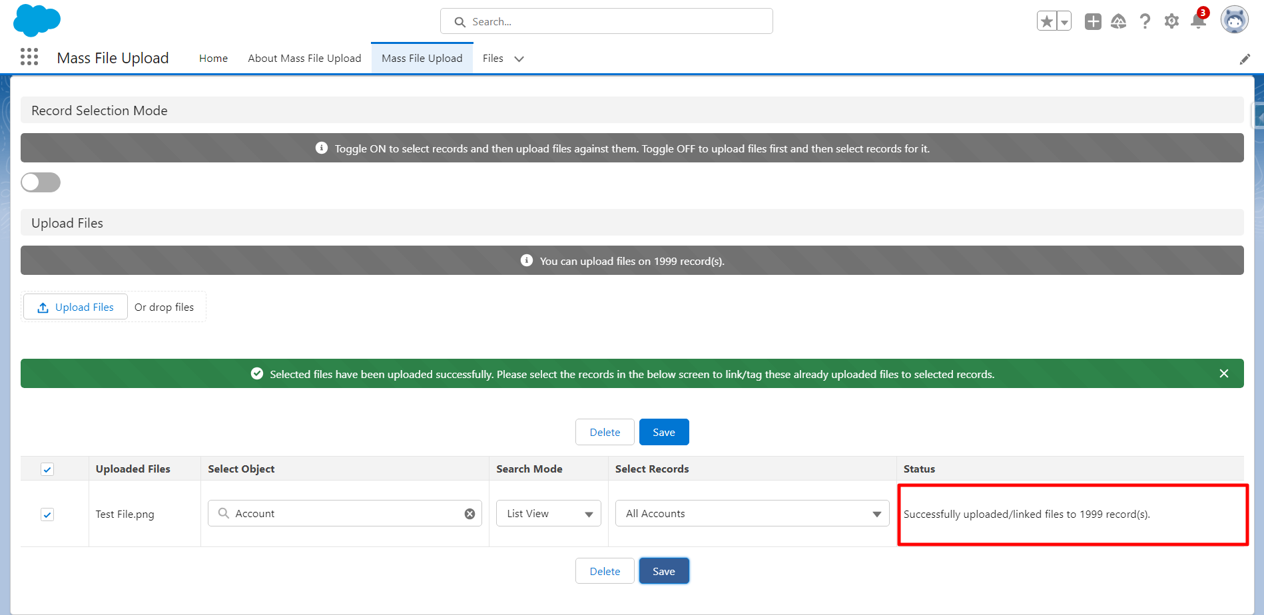Click the Uploaded Files column header
This screenshot has width=1264, height=615.
coord(133,469)
